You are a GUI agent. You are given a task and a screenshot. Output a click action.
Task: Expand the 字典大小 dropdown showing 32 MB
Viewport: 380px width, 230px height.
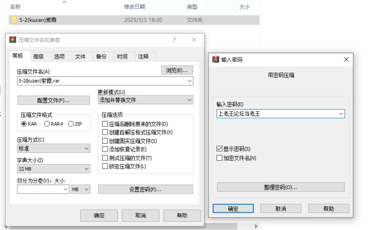pos(54,168)
